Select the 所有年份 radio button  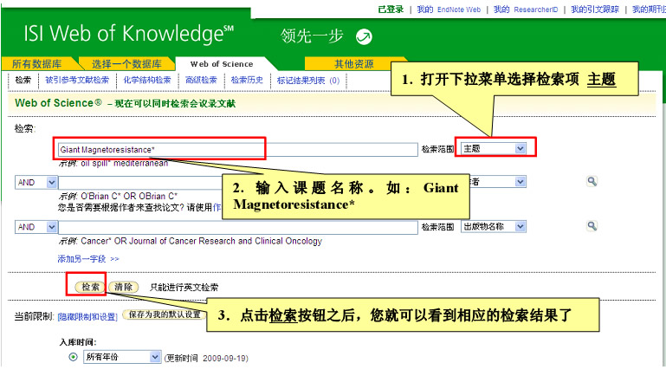click(x=73, y=357)
